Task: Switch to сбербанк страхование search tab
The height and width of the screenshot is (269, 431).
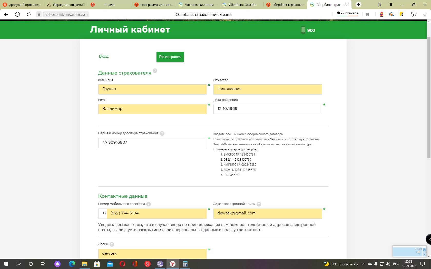Action: pos(286,5)
